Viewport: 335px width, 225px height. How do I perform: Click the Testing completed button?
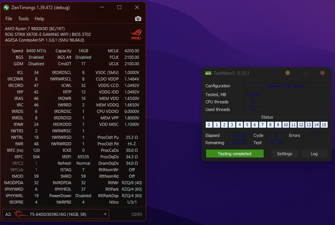[235, 154]
